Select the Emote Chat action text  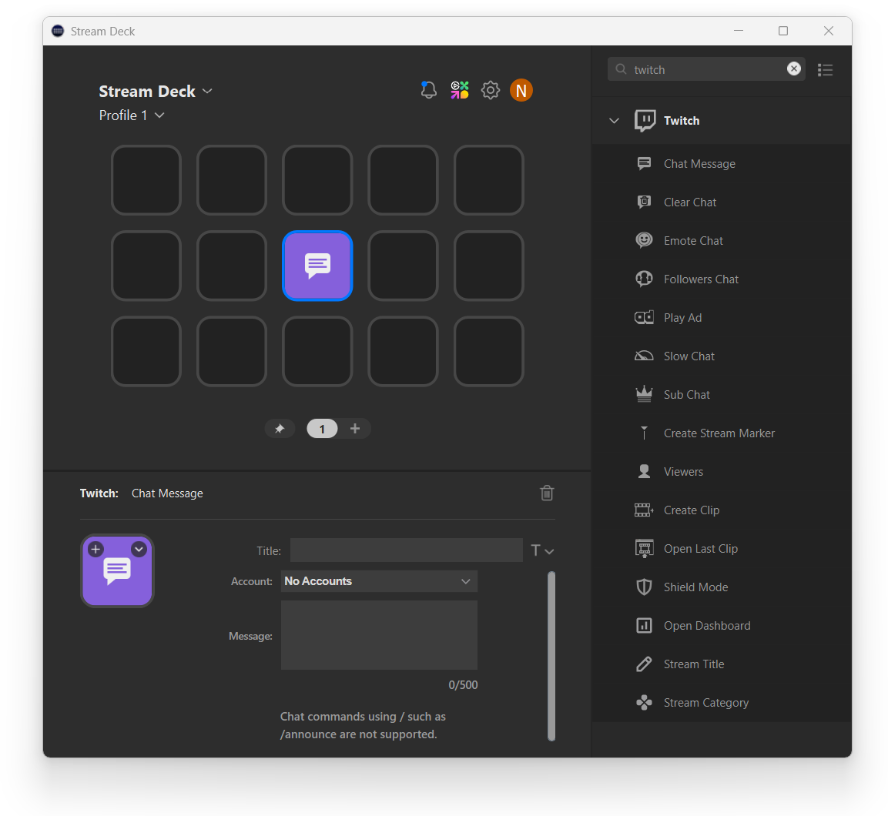coord(693,240)
